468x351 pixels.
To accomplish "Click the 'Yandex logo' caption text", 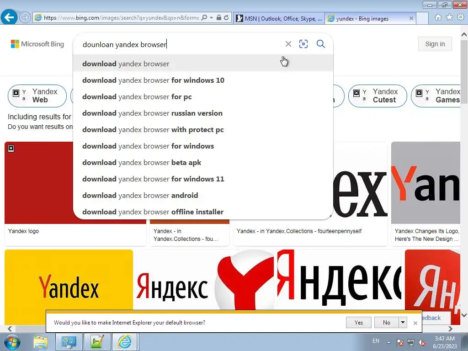I will point(23,231).
